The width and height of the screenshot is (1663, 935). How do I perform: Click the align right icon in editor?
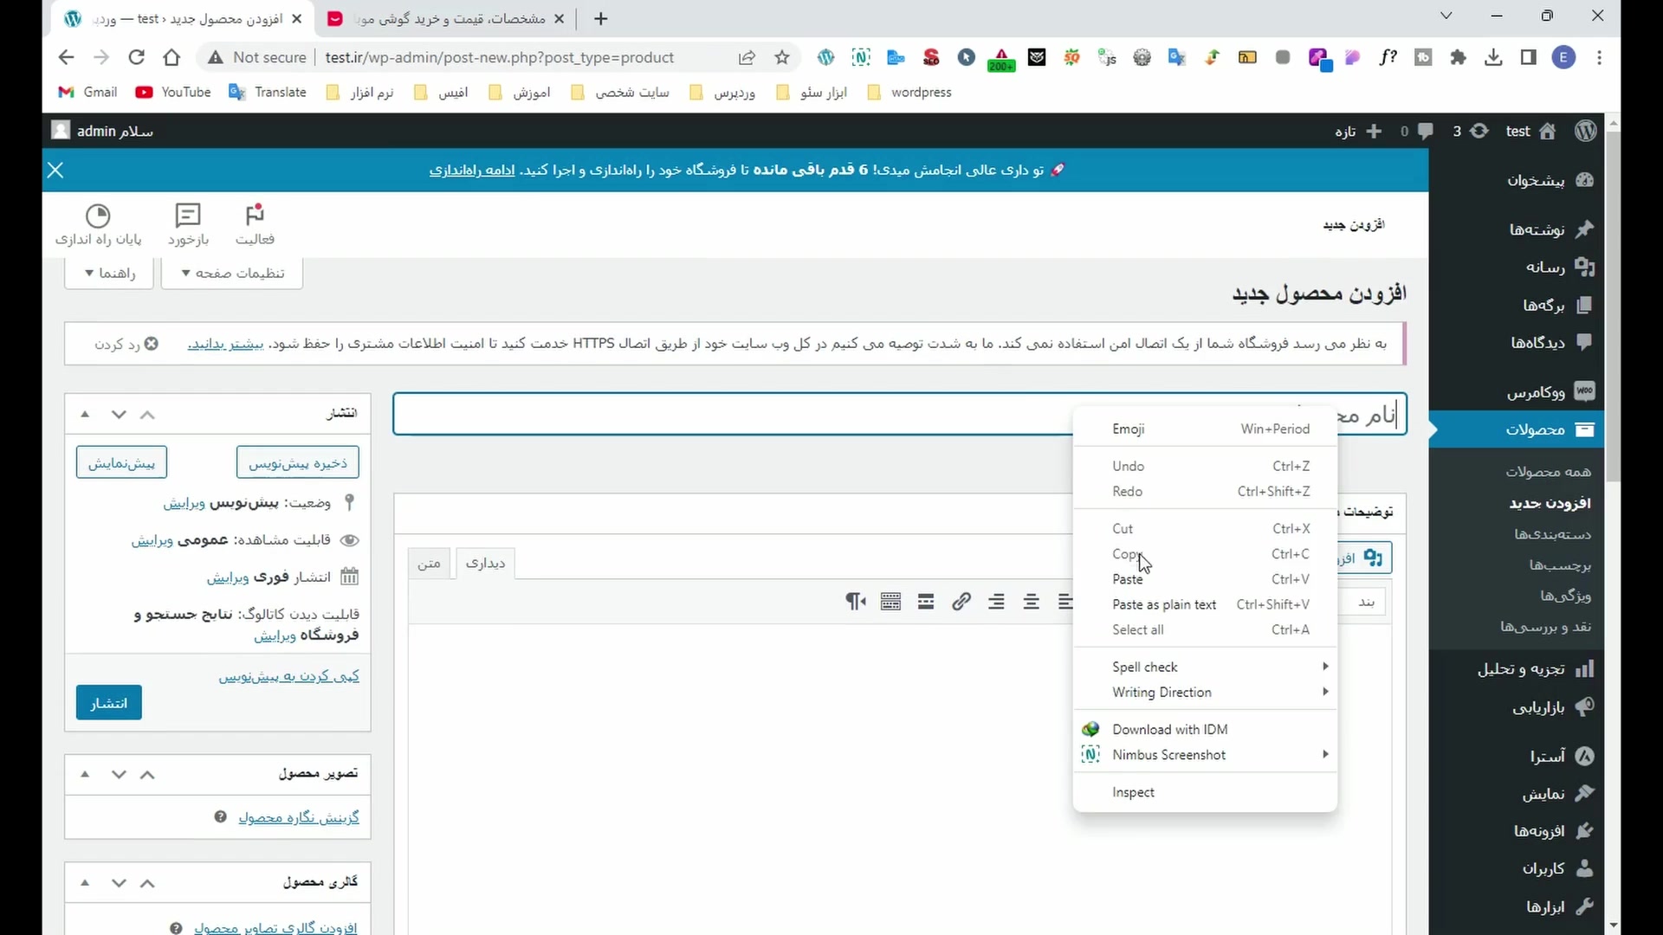(x=996, y=602)
